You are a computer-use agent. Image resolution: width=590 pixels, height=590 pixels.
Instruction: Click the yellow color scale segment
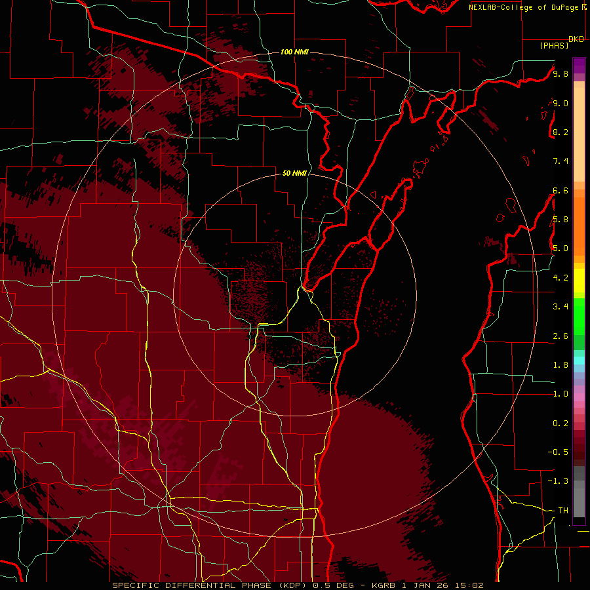coord(579,281)
